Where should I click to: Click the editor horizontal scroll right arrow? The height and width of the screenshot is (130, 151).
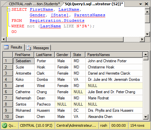click(x=142, y=39)
